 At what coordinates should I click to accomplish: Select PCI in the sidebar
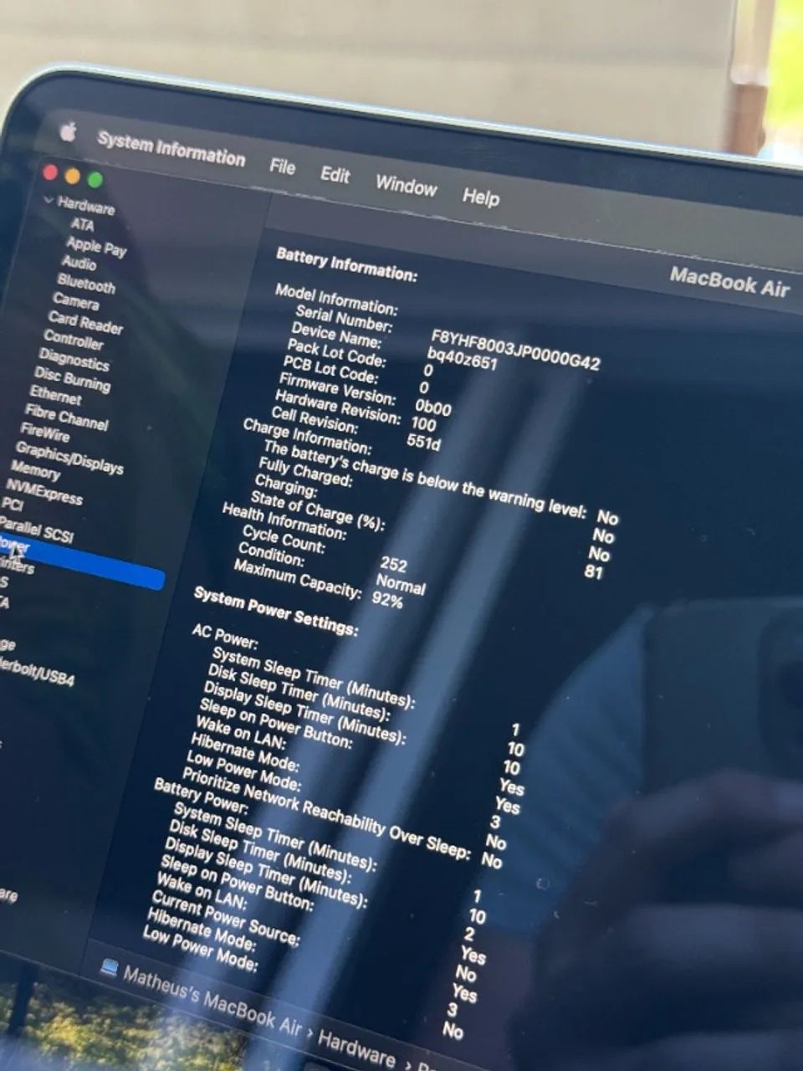13,505
